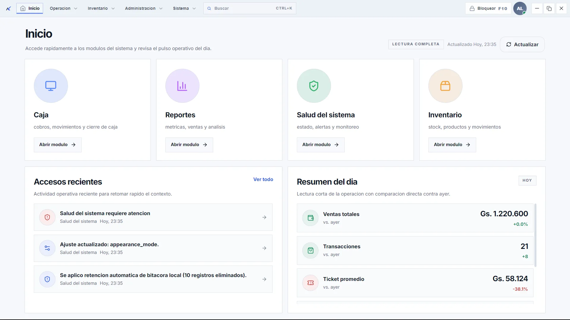Viewport: 570px width, 320px height.
Task: Click the Transacciones bag icon
Action: click(x=311, y=250)
